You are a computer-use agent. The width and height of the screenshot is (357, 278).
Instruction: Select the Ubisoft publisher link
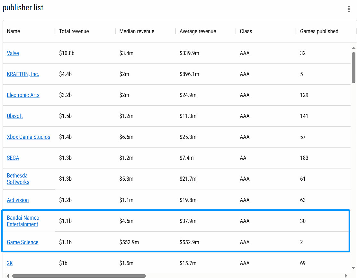coord(15,116)
